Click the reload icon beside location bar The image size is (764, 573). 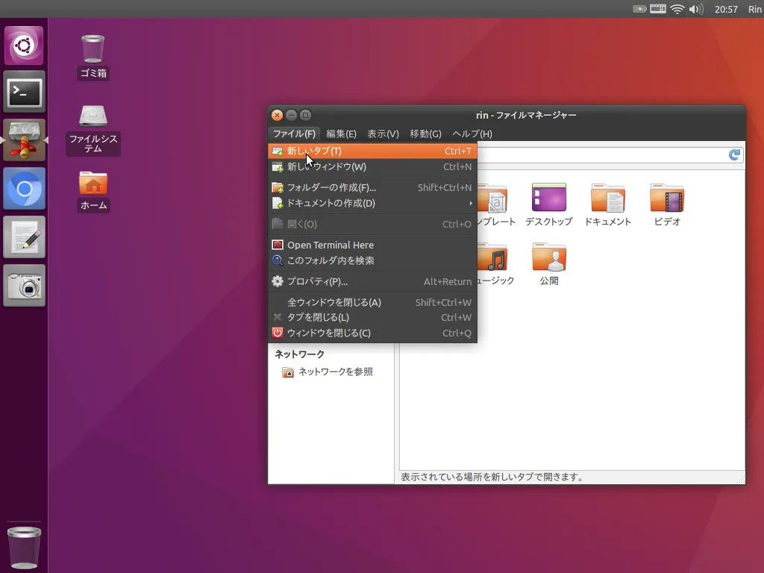(735, 154)
